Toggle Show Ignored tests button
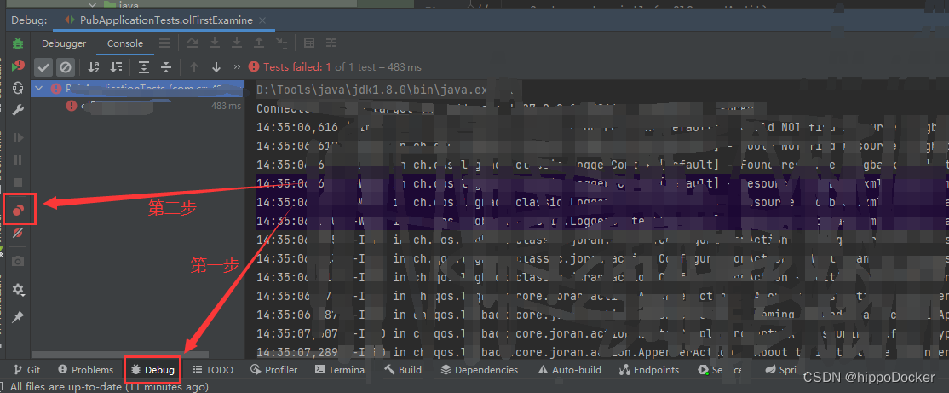This screenshot has height=393, width=949. coord(66,67)
